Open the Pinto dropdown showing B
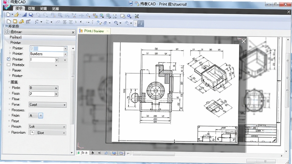 tap(56, 88)
